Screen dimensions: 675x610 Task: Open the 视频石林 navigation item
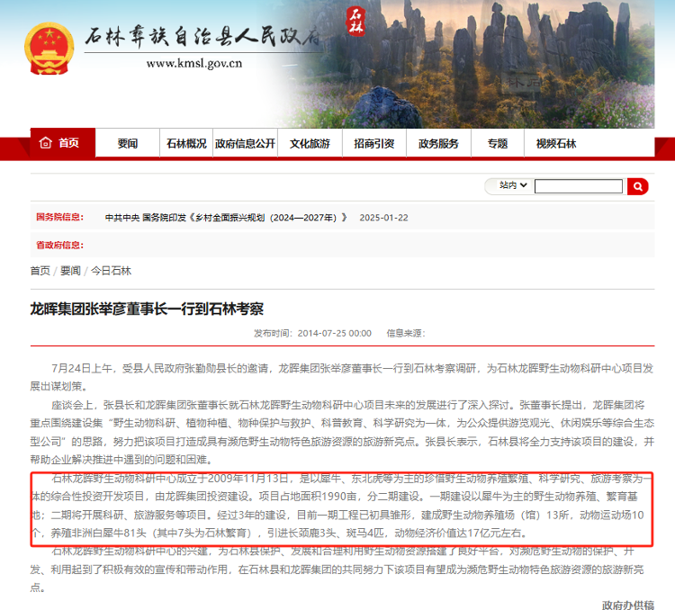(x=555, y=144)
